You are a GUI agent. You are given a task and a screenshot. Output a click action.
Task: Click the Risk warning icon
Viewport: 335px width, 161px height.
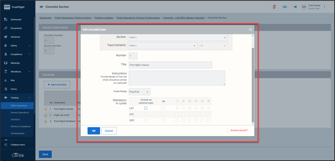[x=6, y=80]
